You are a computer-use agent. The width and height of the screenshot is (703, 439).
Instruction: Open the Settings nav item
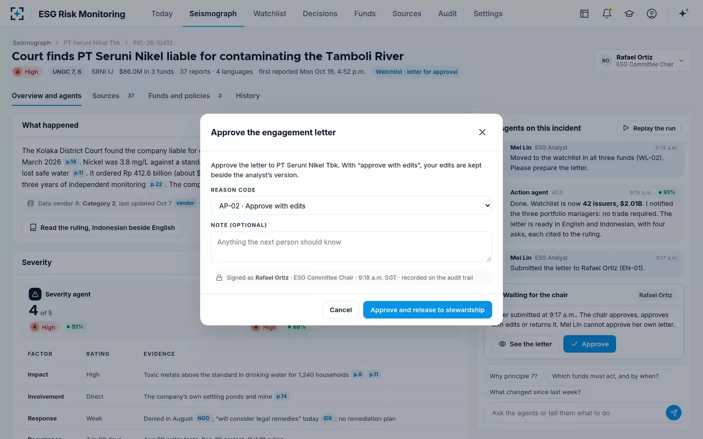(488, 14)
